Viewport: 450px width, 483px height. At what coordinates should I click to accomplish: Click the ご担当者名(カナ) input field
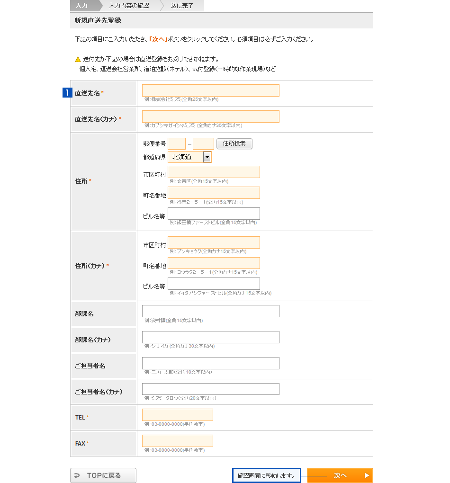coord(210,389)
